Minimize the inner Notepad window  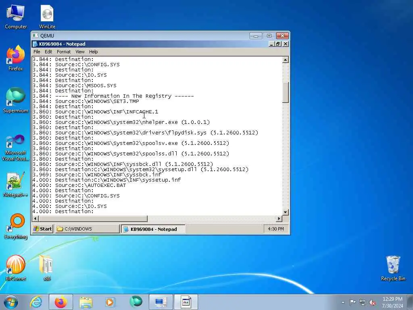(x=272, y=44)
